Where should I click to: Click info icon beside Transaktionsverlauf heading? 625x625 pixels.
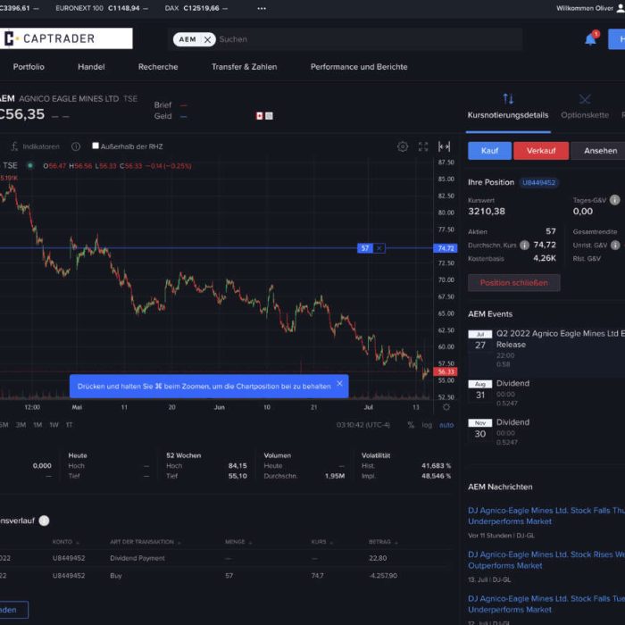coord(44,521)
